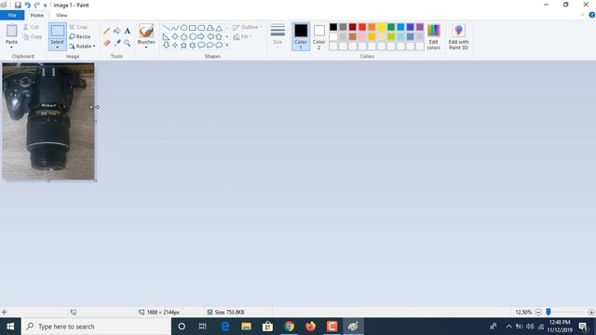Click the zoom out minus button
This screenshot has width=596, height=335.
coord(538,313)
